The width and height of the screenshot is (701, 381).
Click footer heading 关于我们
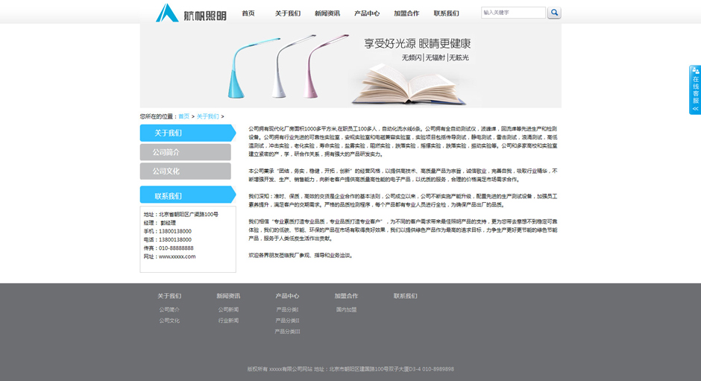[169, 295]
